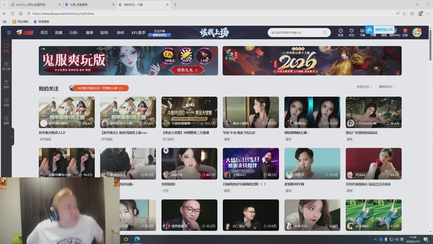Image resolution: width=433 pixels, height=244 pixels.
Task: Open the hamburger menu in Douyu header
Action: pos(9,33)
